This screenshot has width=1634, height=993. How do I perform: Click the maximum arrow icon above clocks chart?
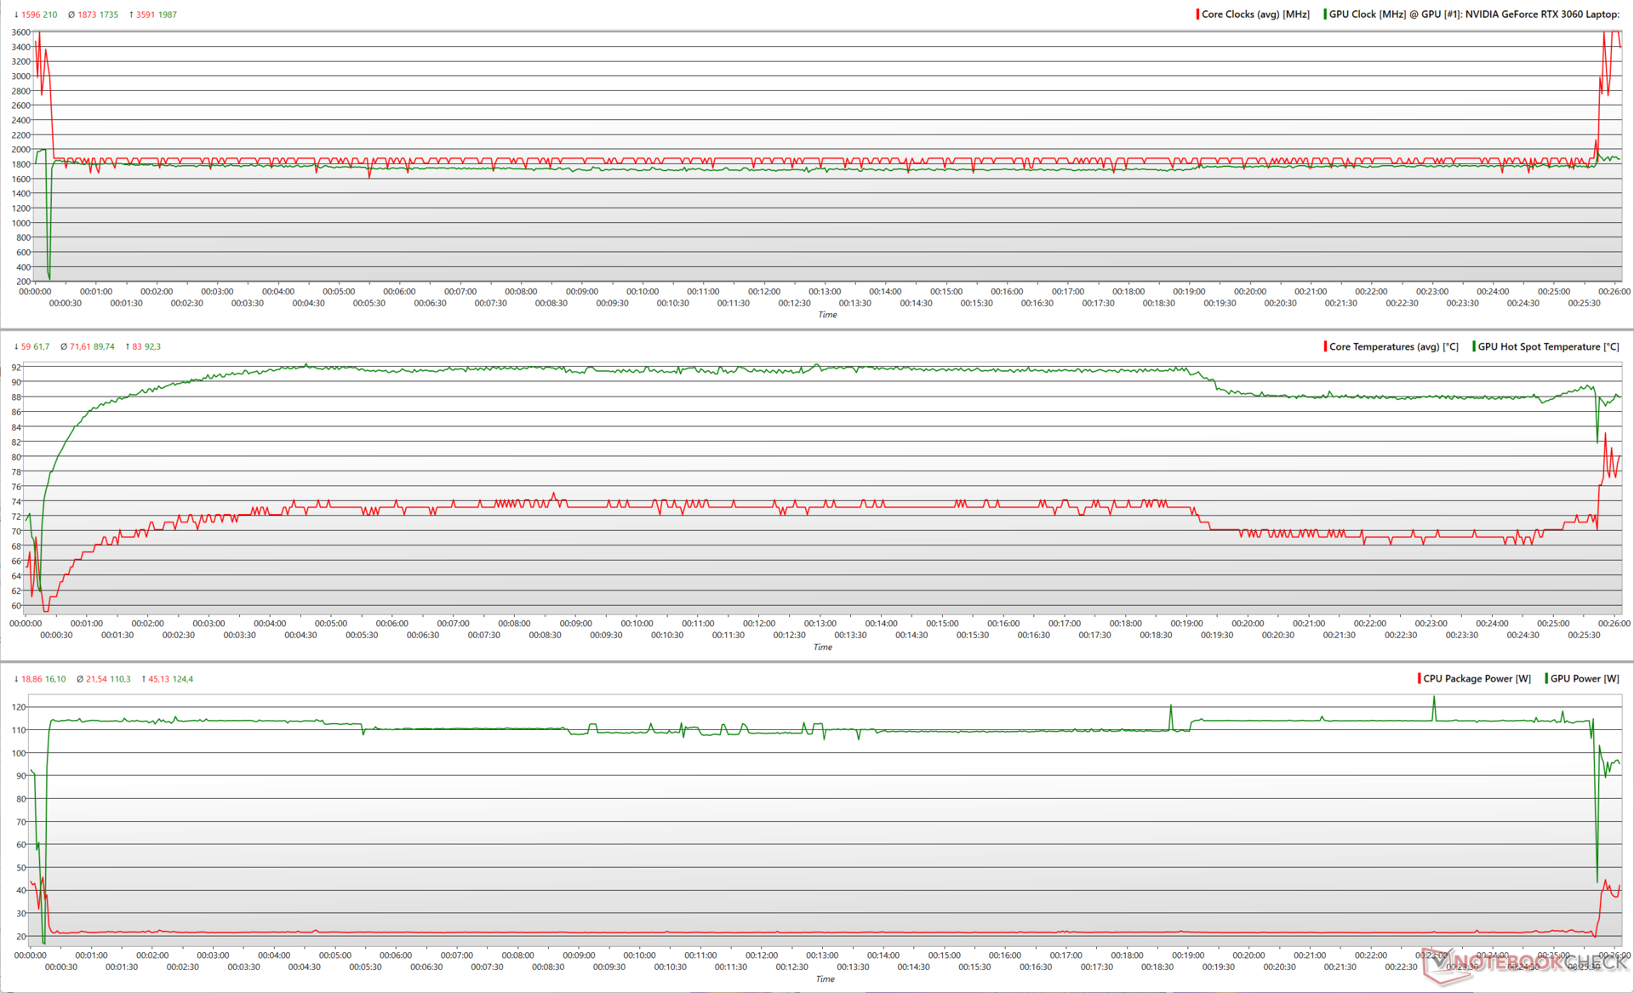(131, 14)
